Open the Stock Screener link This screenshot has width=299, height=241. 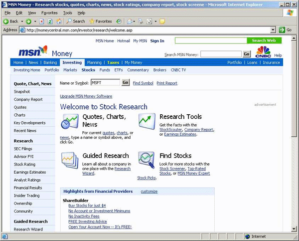pos(172,169)
